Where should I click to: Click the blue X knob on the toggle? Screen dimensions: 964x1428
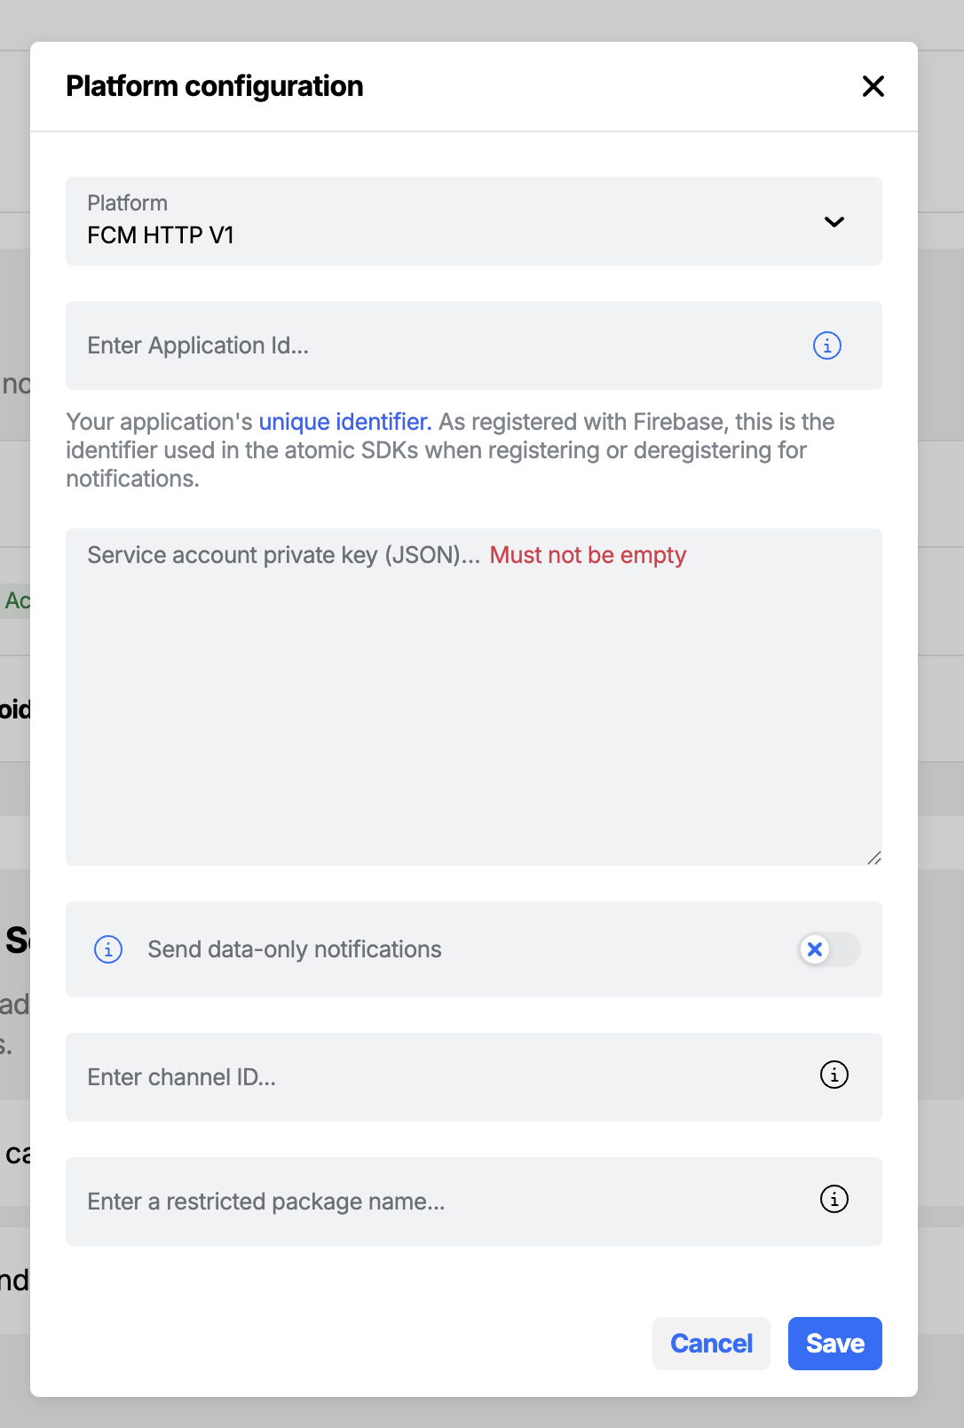[x=815, y=949]
